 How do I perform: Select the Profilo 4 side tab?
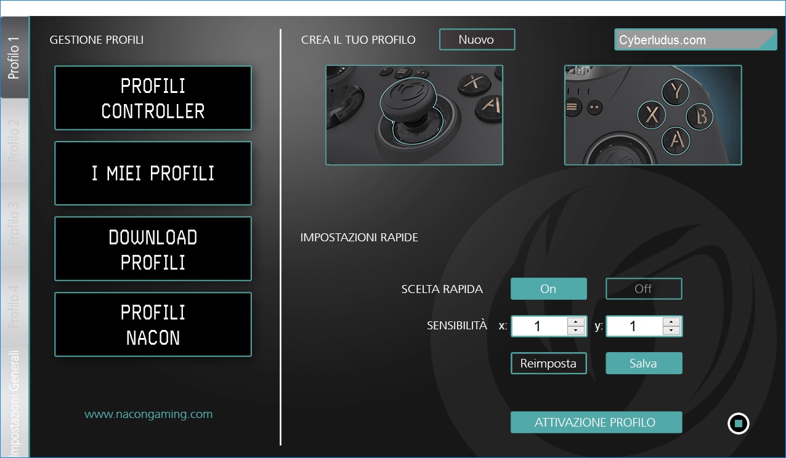(x=14, y=305)
